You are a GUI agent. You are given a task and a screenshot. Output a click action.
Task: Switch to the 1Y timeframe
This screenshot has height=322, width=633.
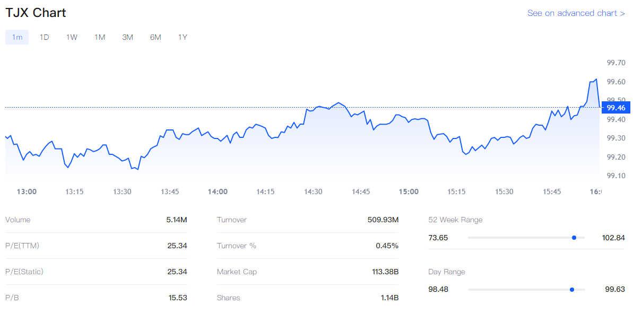point(183,37)
